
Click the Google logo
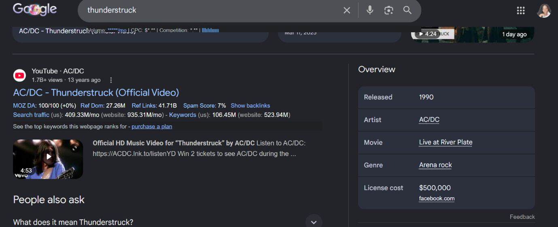click(35, 9)
